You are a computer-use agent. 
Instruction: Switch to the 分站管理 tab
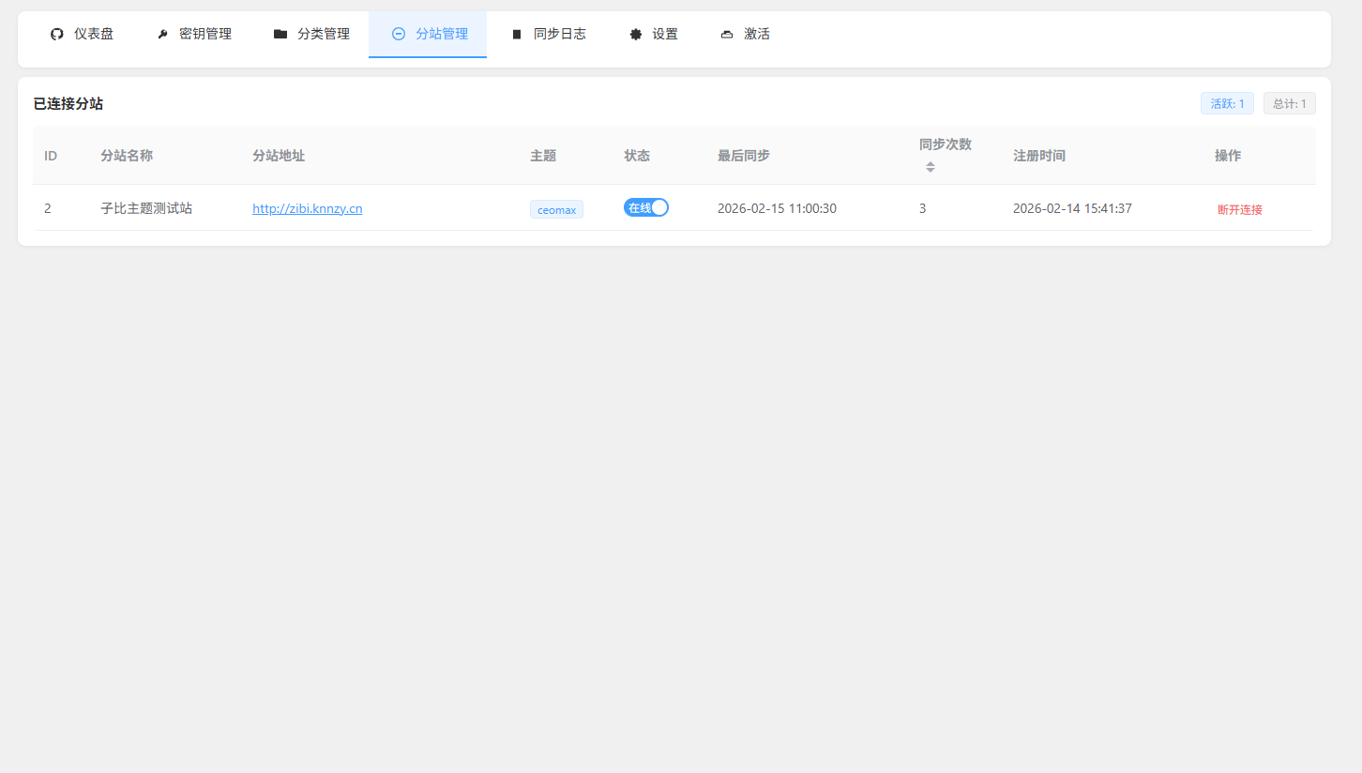tap(429, 34)
